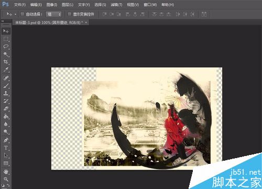Switch to the 未标题-3.psd document tab
Image resolution: width=262 pixels, height=189 pixels.
click(x=49, y=23)
